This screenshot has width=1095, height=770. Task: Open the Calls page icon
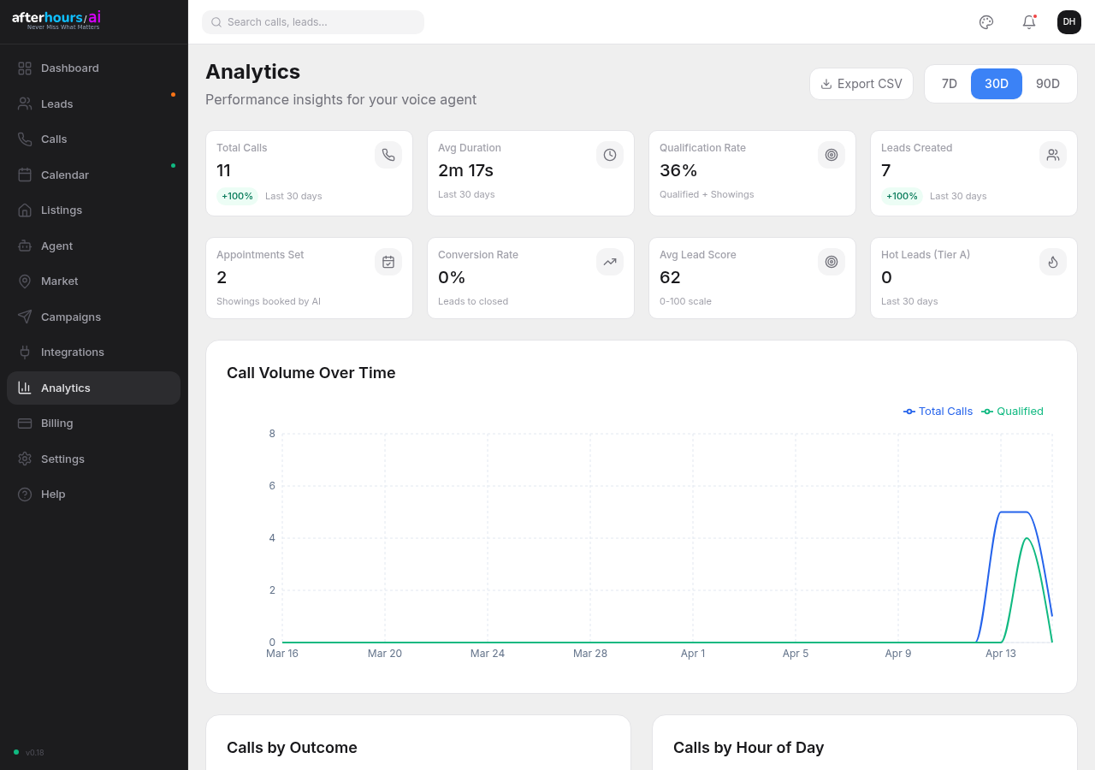[25, 139]
